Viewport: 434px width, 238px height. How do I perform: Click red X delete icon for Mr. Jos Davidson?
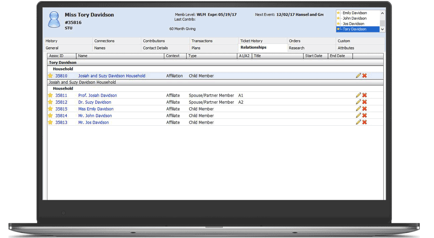[364, 122]
